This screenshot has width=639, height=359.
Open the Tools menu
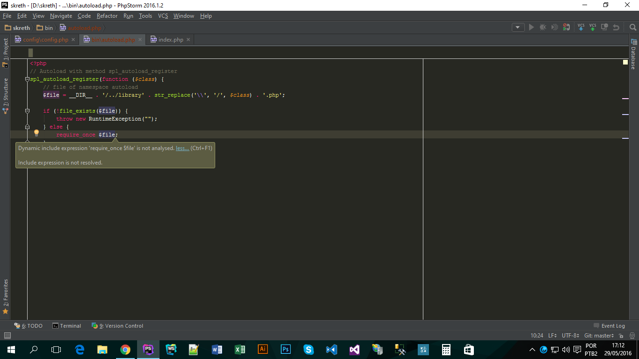145,16
